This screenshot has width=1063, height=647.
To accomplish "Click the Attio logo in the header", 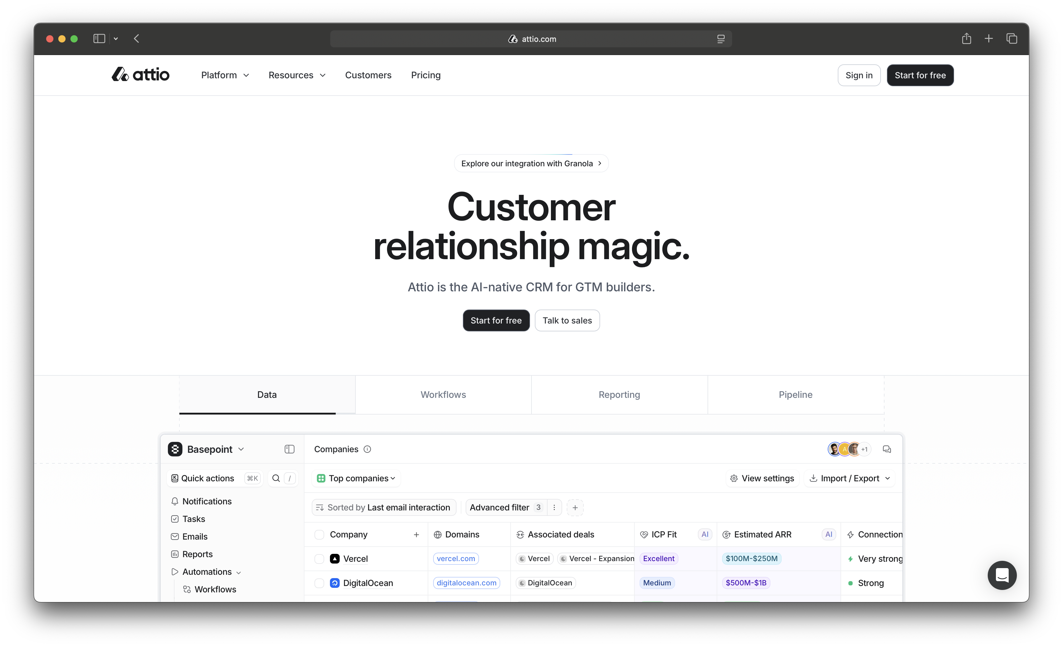I will coord(141,75).
